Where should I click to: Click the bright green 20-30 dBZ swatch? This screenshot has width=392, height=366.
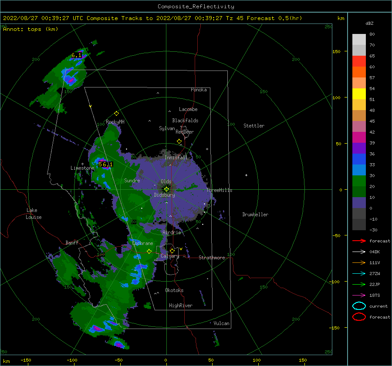click(359, 181)
